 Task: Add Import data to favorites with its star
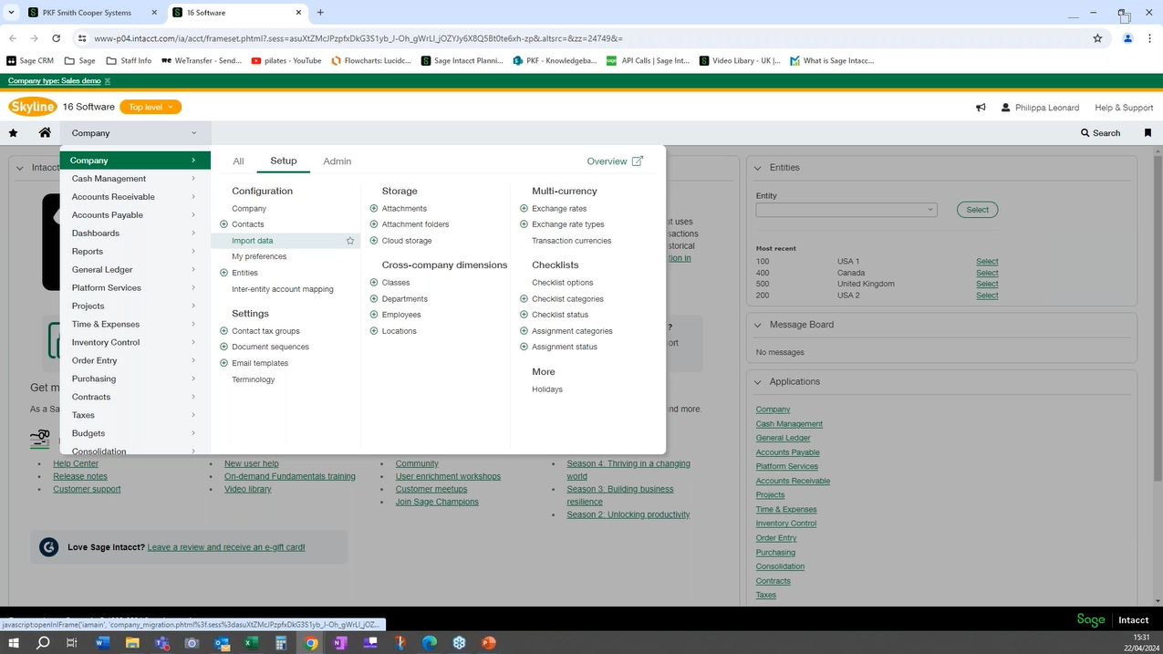click(350, 241)
